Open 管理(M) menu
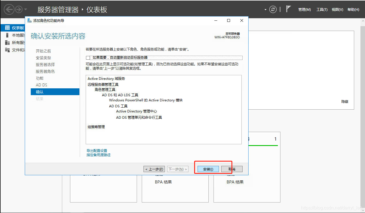Screen dimensions: 365x213 304,10
